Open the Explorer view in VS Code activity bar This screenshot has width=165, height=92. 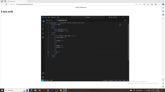(43, 21)
